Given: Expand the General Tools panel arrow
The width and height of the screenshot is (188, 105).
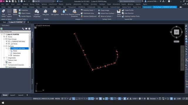Looking at the screenshot, I should 27,19.
